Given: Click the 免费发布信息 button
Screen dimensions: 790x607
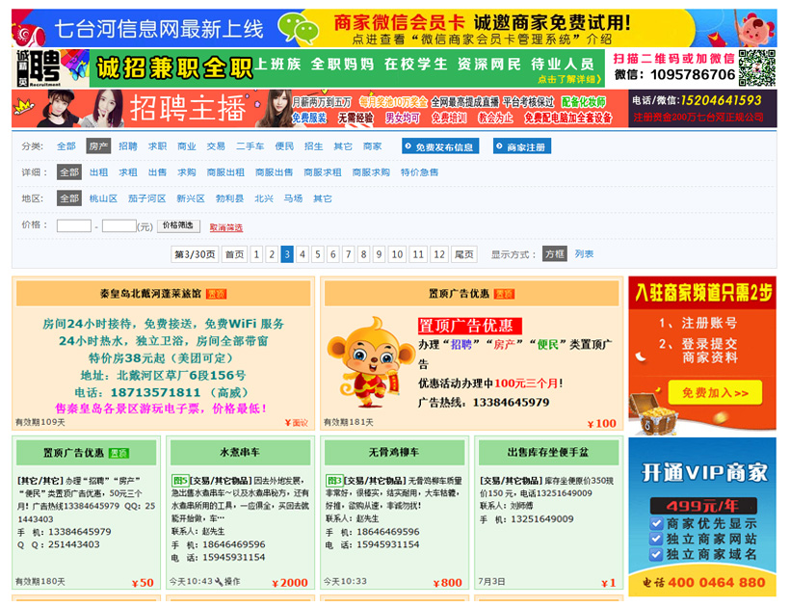Looking at the screenshot, I should (x=439, y=147).
